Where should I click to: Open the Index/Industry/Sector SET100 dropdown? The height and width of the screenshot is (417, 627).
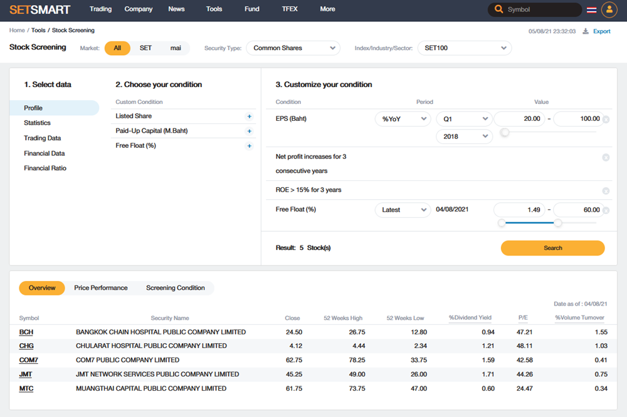pos(465,48)
